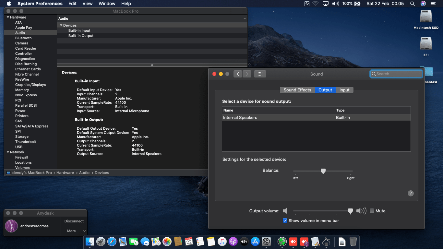443x249 pixels.
Task: Open the More dropdown in Anydesk
Action: click(x=74, y=231)
